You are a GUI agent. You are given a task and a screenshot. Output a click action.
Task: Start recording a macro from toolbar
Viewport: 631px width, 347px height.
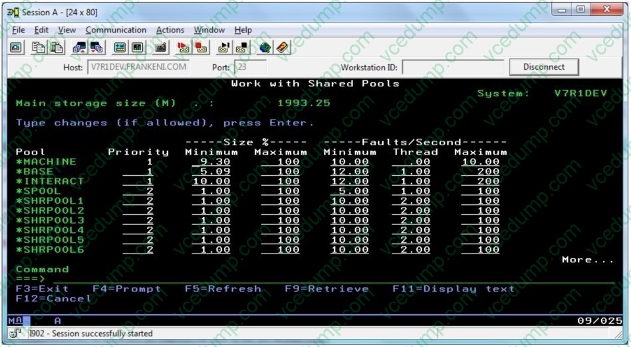click(x=184, y=48)
